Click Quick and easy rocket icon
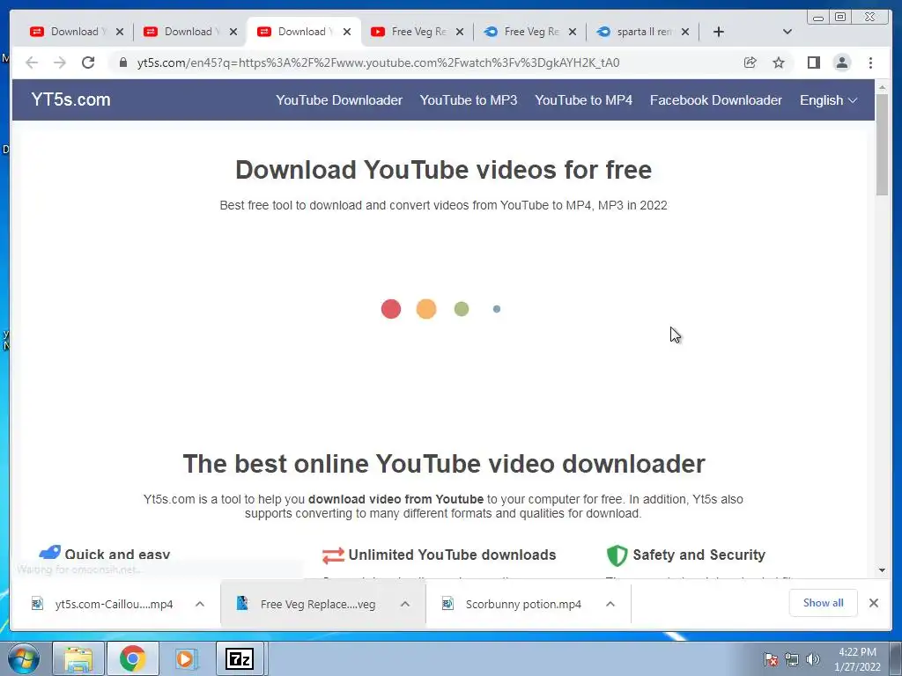The image size is (902, 676). tap(49, 552)
